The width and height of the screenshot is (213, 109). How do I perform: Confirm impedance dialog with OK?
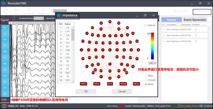coord(86,91)
